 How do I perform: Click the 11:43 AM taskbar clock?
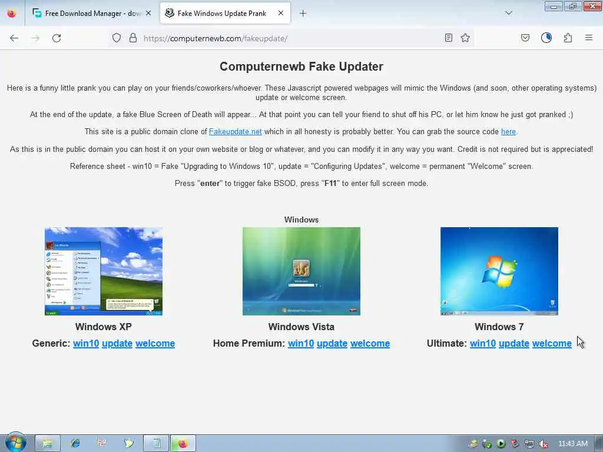(x=572, y=444)
